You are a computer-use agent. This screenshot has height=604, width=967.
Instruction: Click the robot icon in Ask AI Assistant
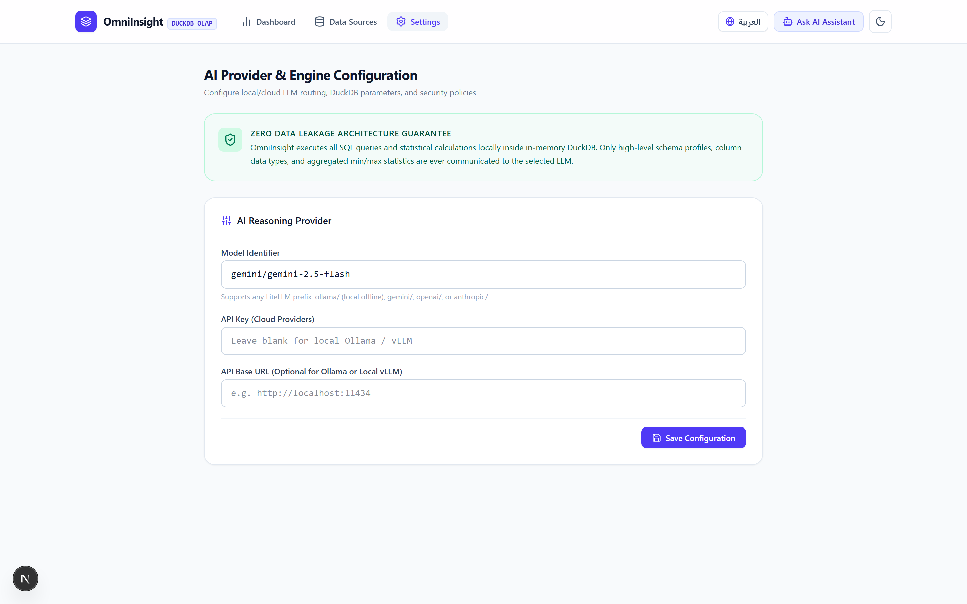(787, 21)
